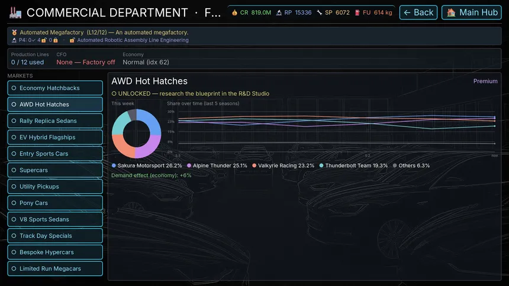Choose the Pony Cars market
Screen dimensions: 509x286
click(55, 203)
